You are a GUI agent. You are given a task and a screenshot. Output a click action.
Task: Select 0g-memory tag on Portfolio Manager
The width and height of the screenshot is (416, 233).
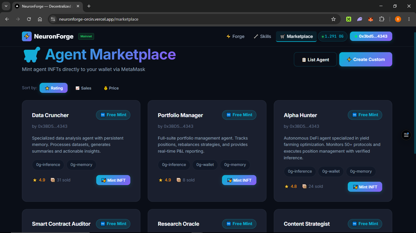pyautogui.click(x=235, y=165)
